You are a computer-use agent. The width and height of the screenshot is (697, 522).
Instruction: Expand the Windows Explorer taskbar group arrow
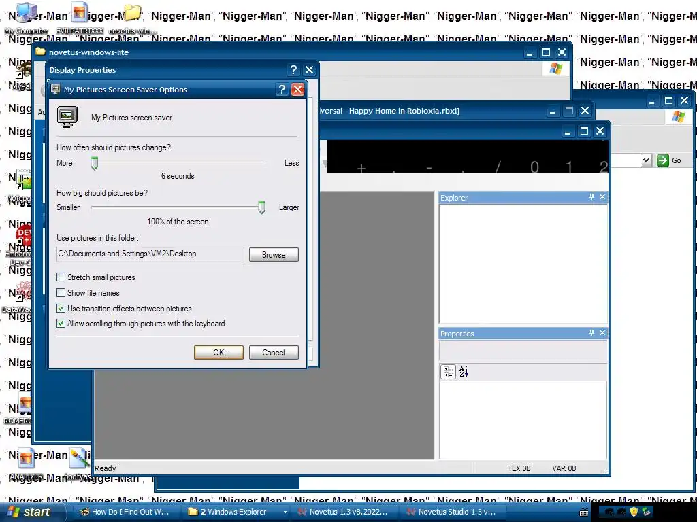pyautogui.click(x=285, y=512)
